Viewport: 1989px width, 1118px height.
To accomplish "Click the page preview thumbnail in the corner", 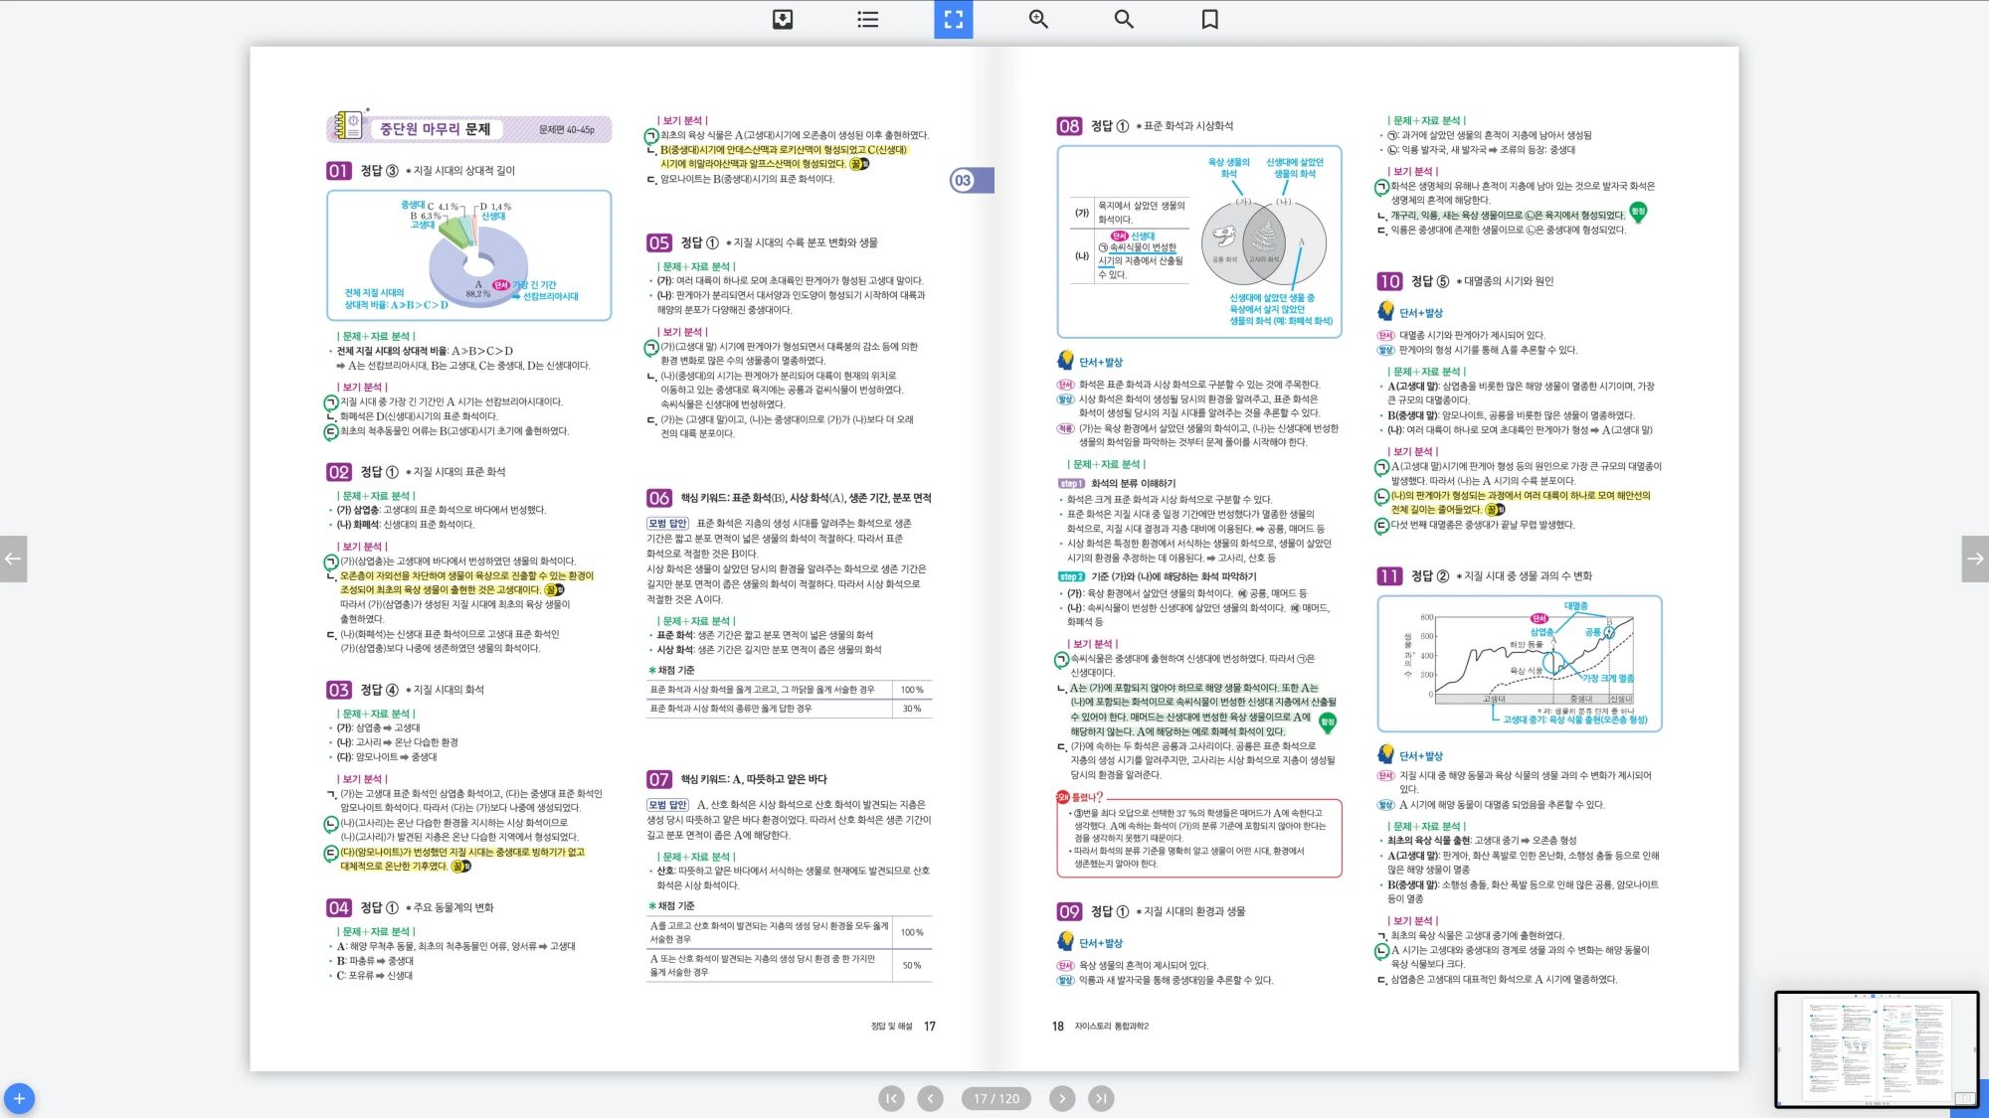I will (1876, 1048).
